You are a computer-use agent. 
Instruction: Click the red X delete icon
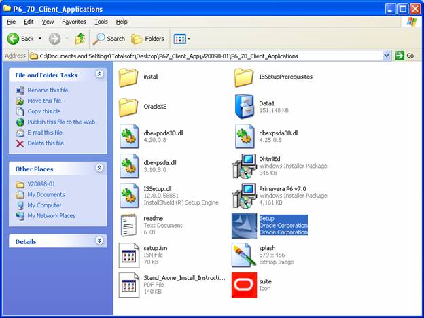click(x=20, y=143)
